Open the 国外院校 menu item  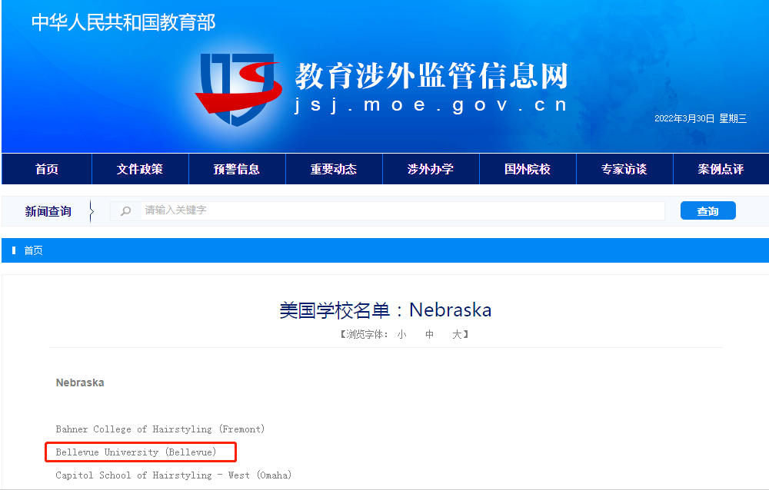[x=528, y=169]
